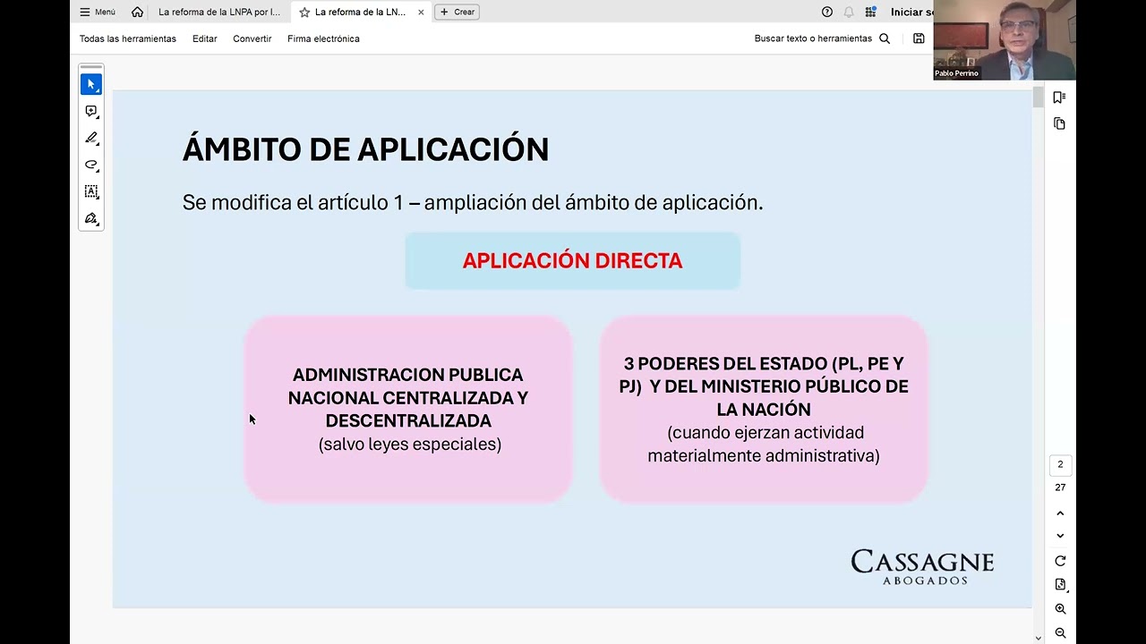Go to the Acrobat home icon
1146x644 pixels.
click(x=137, y=12)
